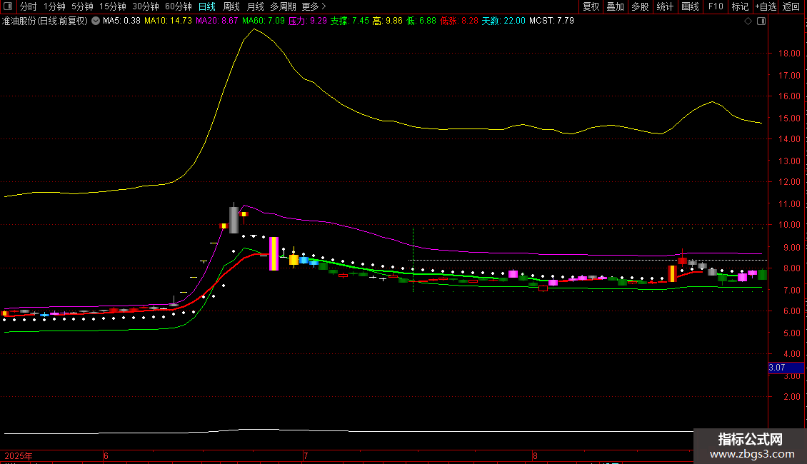Open the F10 company info
This screenshot has width=807, height=464.
pos(716,6)
